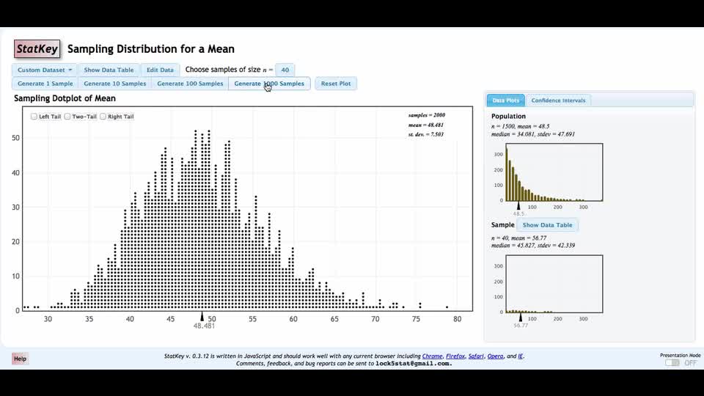The height and width of the screenshot is (396, 704).
Task: Click Generate 1 Sample
Action: [x=45, y=84]
